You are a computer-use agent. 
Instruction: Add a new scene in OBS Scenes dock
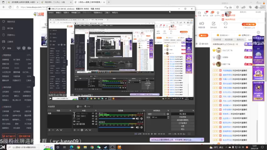(49, 130)
